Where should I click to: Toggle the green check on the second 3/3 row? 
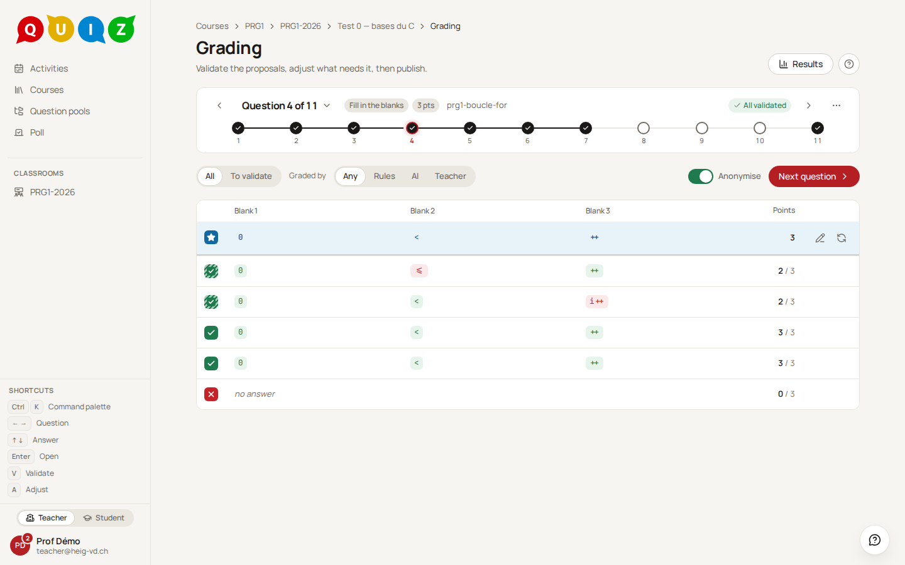(x=211, y=363)
